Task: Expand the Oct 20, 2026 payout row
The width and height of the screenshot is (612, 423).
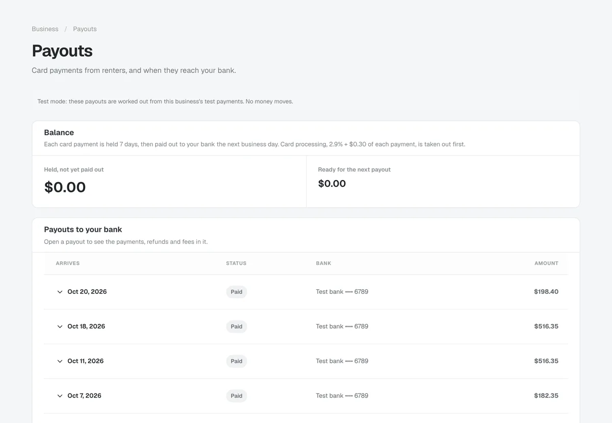Action: [306, 292]
